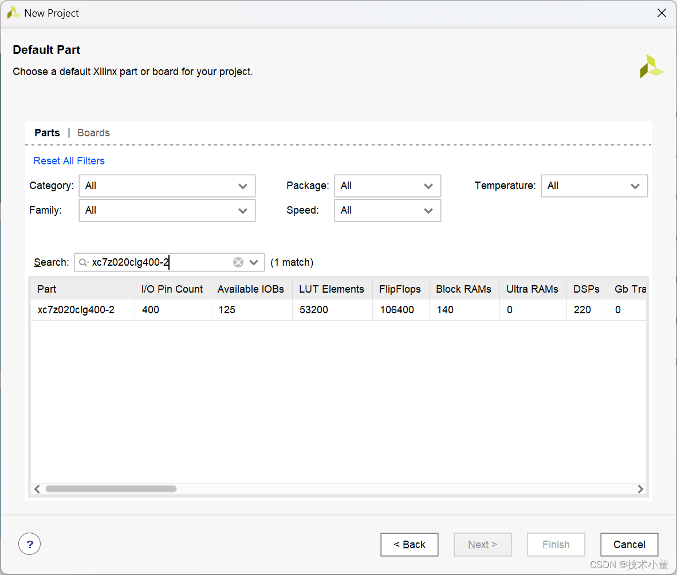
Task: Click the Vivado logo in title bar
Action: 13,13
